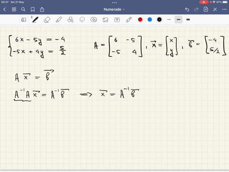Undo the last stroke
229x172 pixels.
[x=187, y=10]
